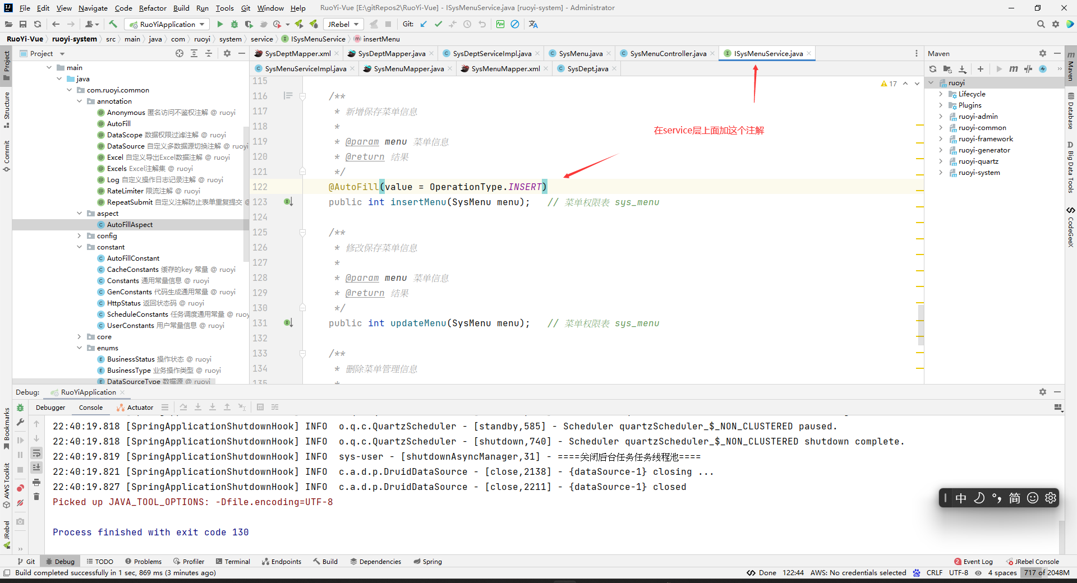The height and width of the screenshot is (583, 1077).
Task: Open Git Show History clock icon
Action: (x=467, y=24)
